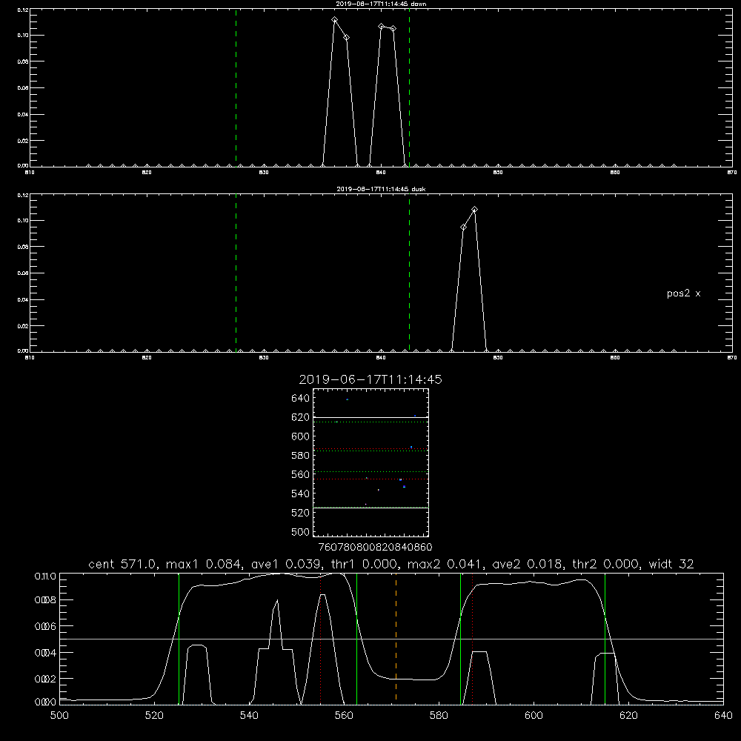Click the x-axis label '560' under bottom plot
This screenshot has width=741, height=741.
(344, 716)
